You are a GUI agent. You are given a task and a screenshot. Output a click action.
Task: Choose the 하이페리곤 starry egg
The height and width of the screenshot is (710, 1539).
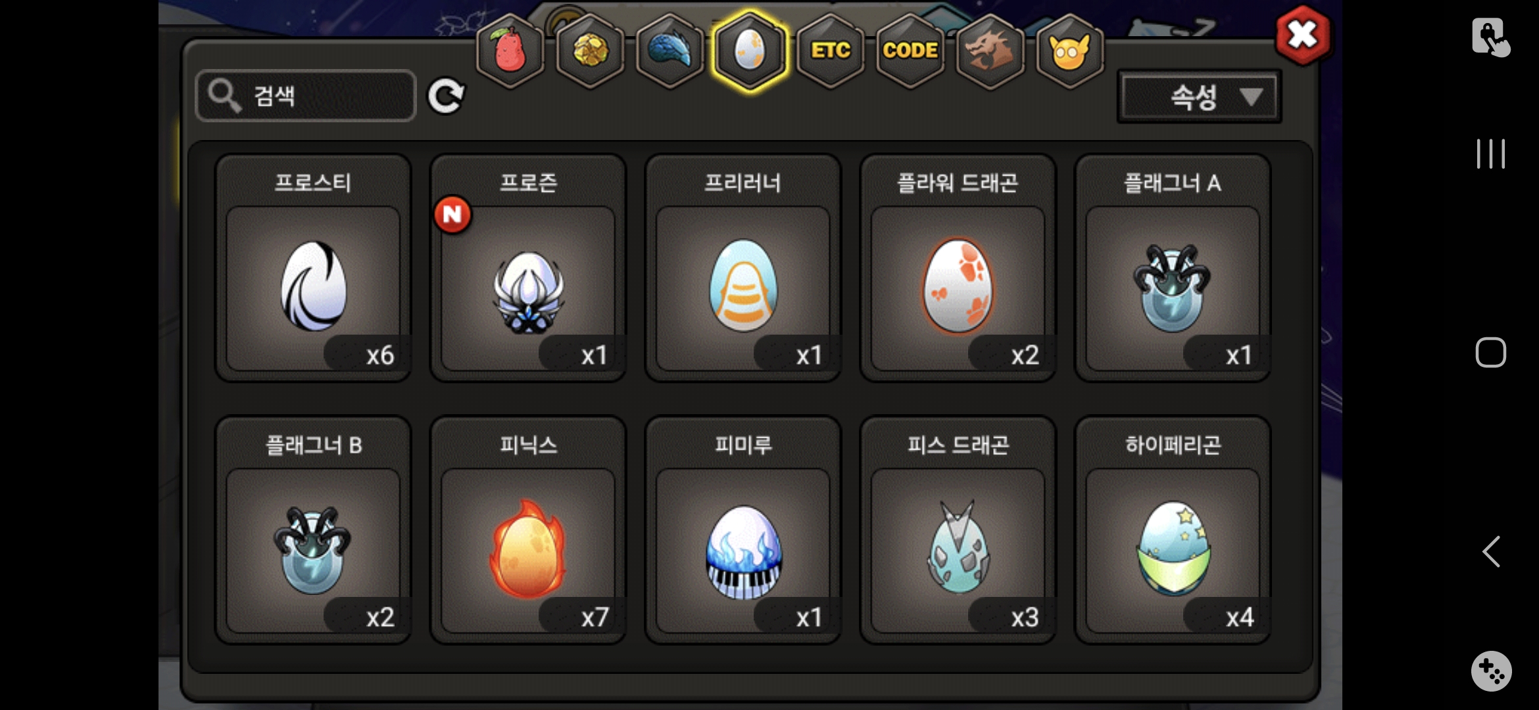pyautogui.click(x=1173, y=530)
